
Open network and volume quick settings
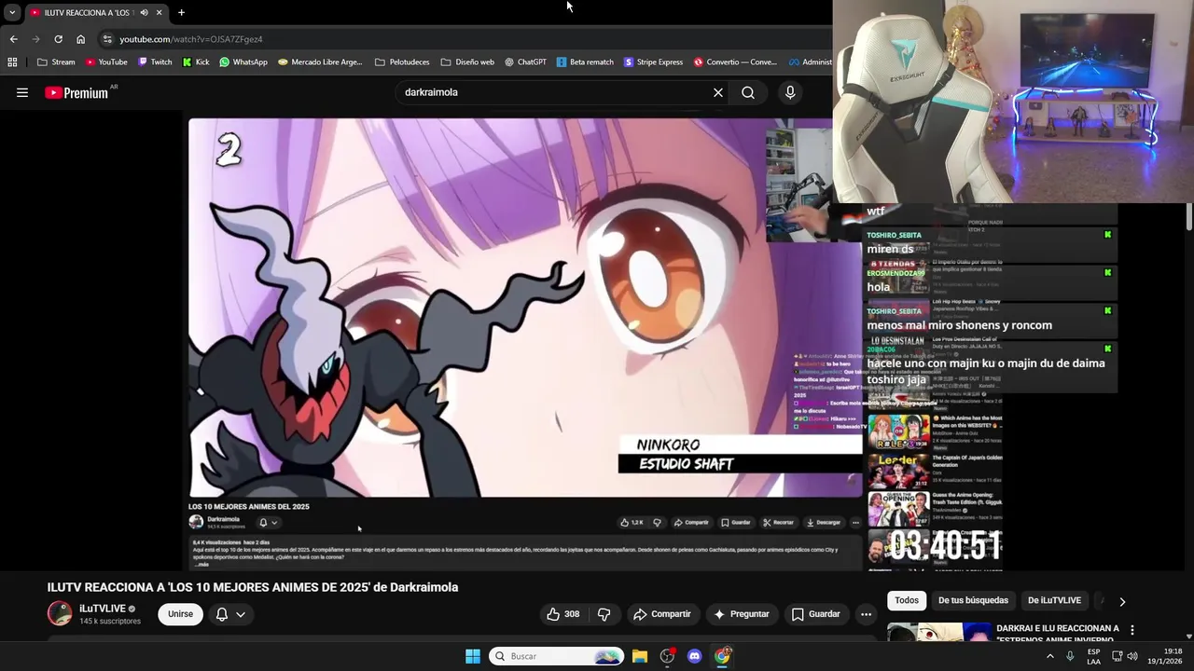pyautogui.click(x=1124, y=656)
